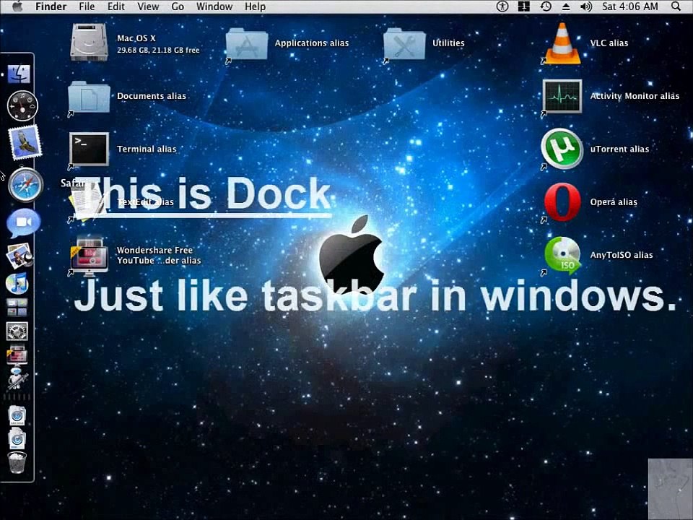
Task: Open the Edit menu
Action: point(115,6)
